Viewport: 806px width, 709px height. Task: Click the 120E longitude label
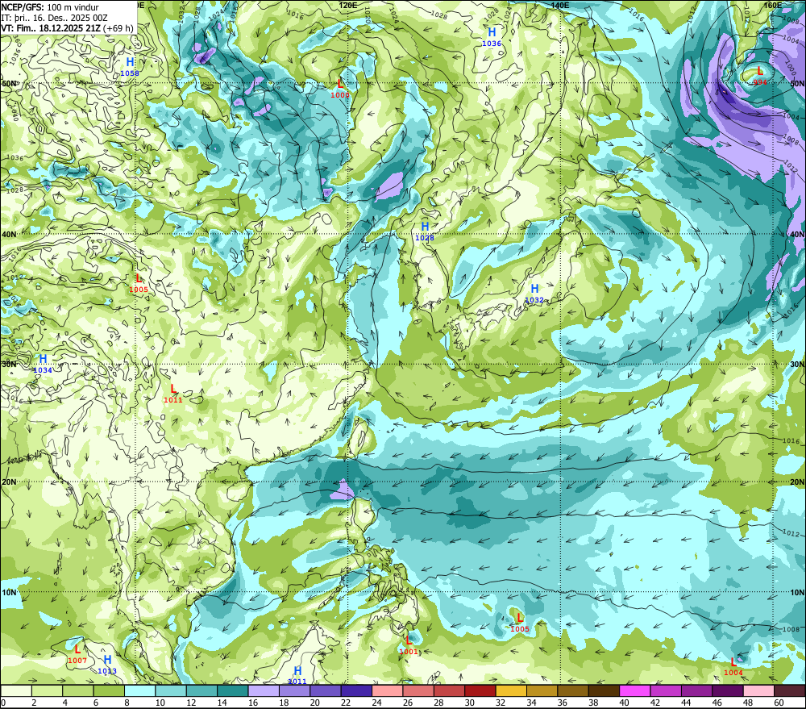click(x=348, y=5)
